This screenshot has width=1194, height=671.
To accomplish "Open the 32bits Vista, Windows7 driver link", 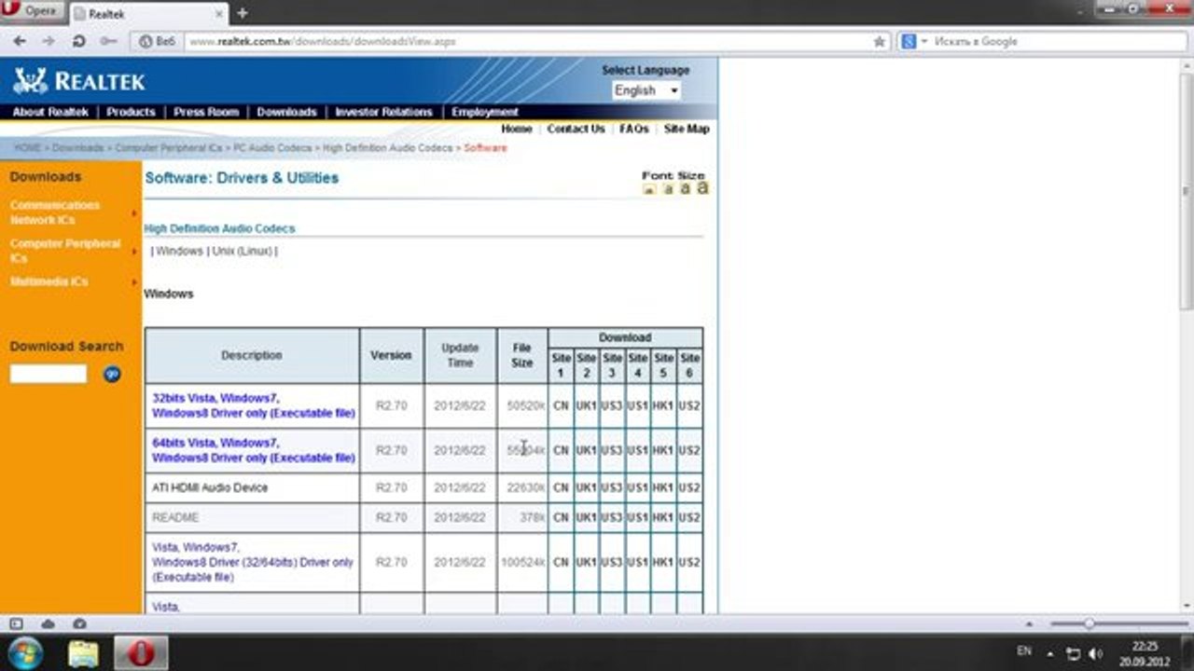I will point(254,405).
